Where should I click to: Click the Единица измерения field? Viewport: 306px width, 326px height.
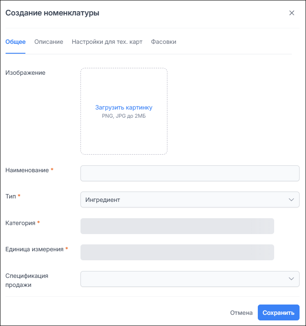click(x=177, y=253)
